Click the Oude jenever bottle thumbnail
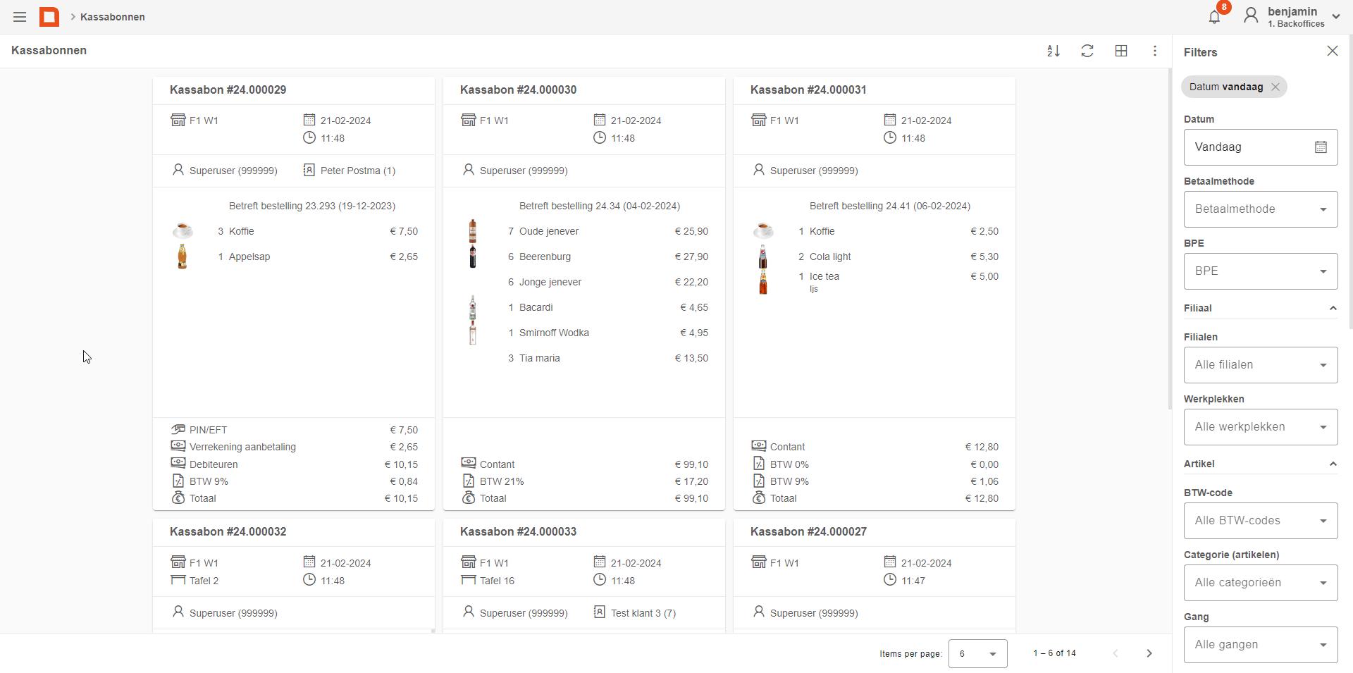The image size is (1353, 673). point(473,231)
